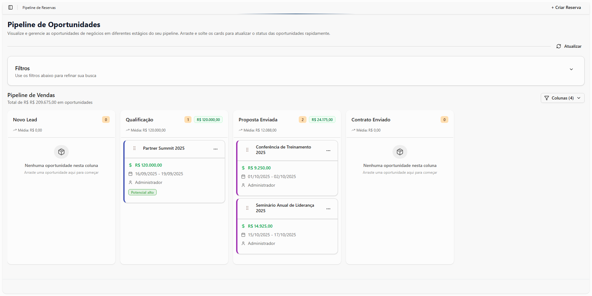Screen dimensions: 592x296
Task: Click the + Criar Reserva button
Action: (x=566, y=7)
